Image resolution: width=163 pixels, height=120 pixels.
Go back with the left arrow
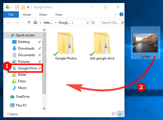pos(9,22)
